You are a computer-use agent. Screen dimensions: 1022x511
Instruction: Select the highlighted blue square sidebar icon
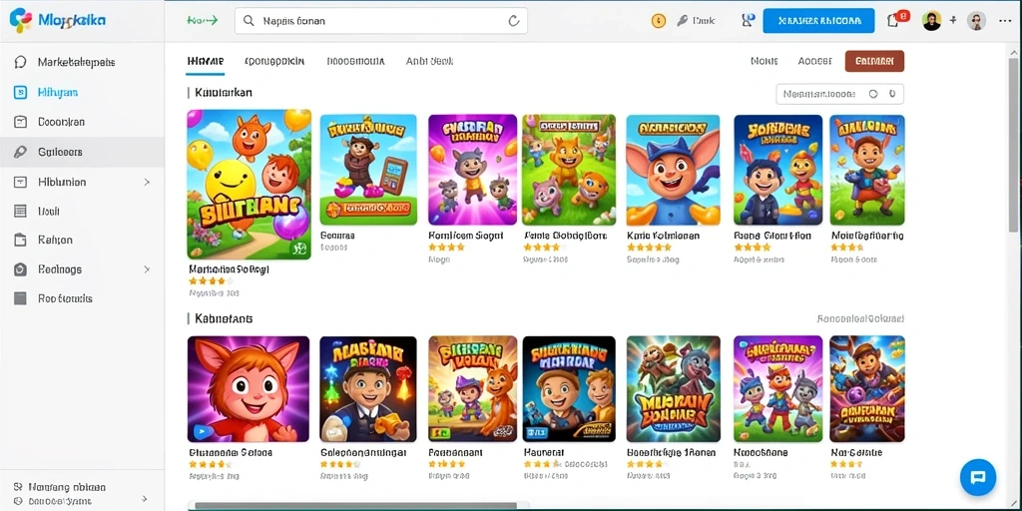click(20, 93)
